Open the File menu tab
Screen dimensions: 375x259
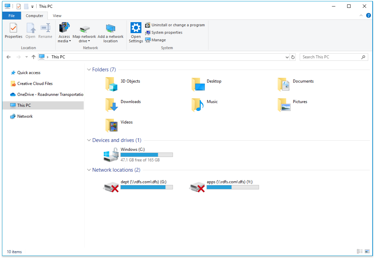pyautogui.click(x=12, y=16)
